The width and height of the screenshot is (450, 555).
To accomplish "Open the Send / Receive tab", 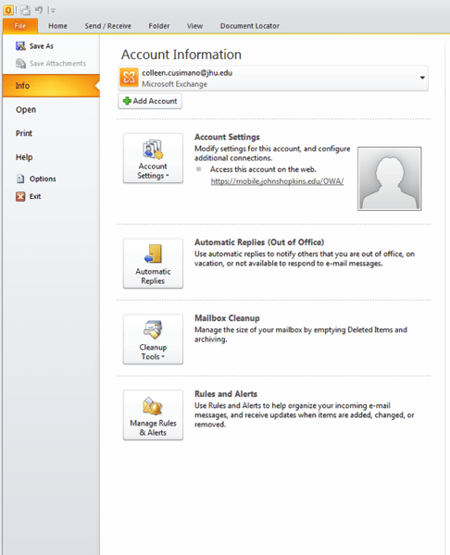I will 107,26.
